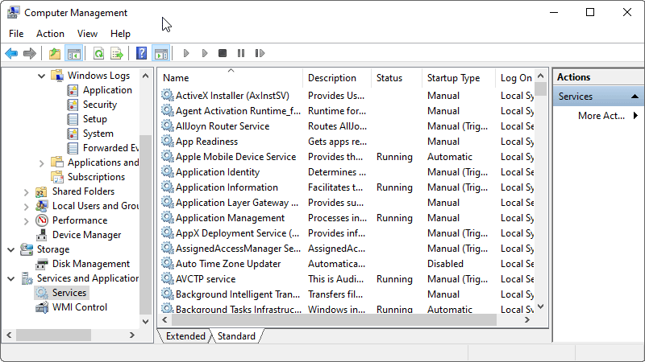This screenshot has height=362, width=645.
Task: Select Forwarded Events in tree
Action: [110, 148]
